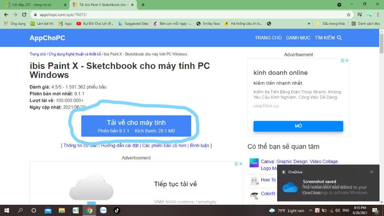Open a new browser tab with plus button
The image size is (384, 216).
point(143,4)
